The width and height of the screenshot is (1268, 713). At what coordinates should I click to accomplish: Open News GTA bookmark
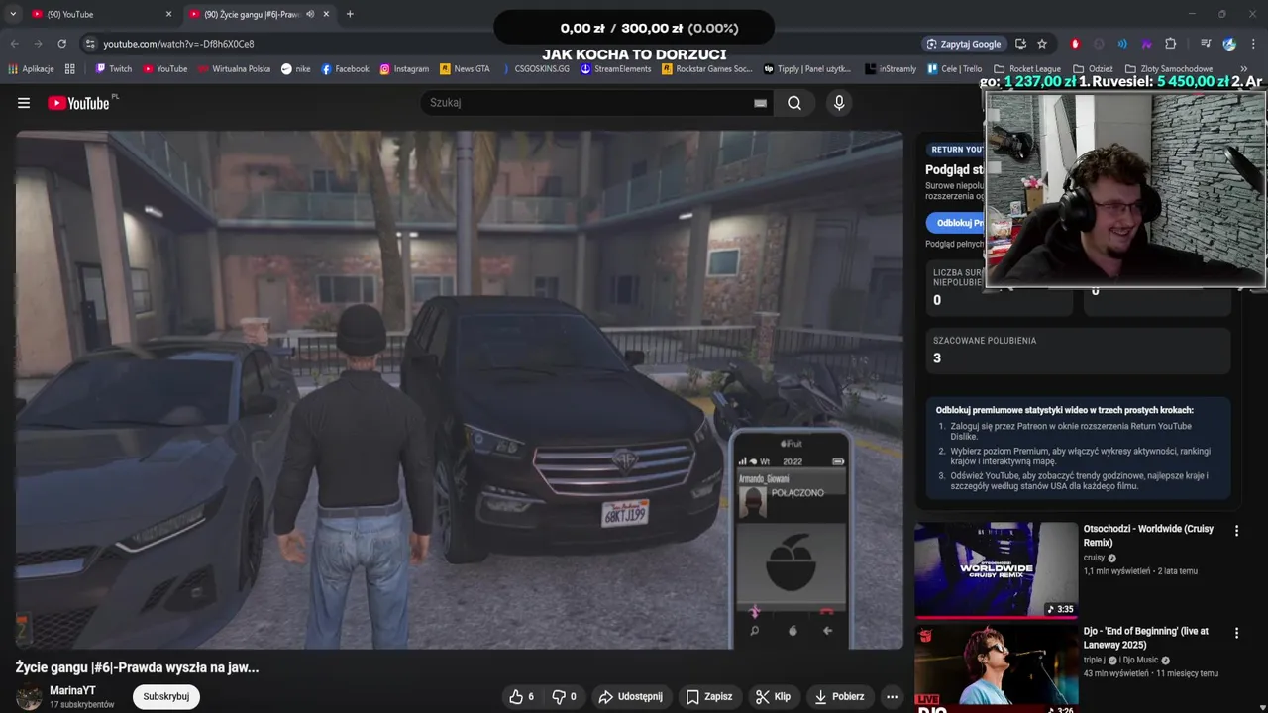point(465,69)
